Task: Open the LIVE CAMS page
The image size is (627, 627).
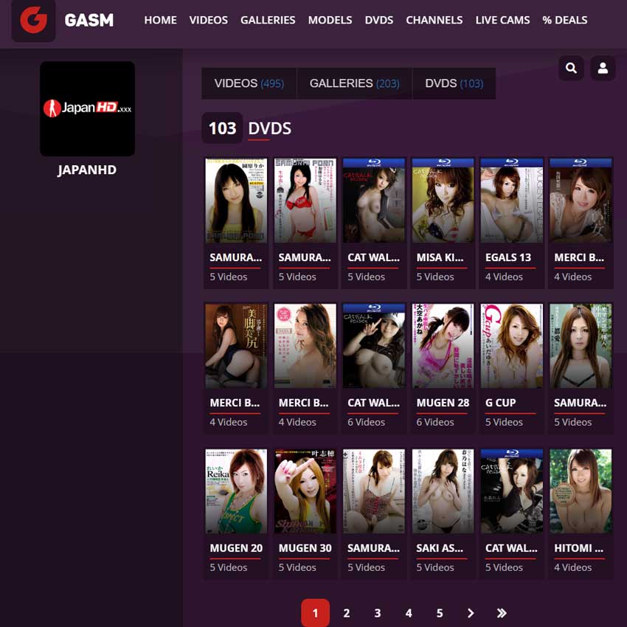Action: 502,20
